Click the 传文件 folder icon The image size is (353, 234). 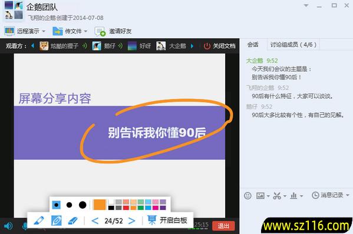pyautogui.click(x=57, y=31)
